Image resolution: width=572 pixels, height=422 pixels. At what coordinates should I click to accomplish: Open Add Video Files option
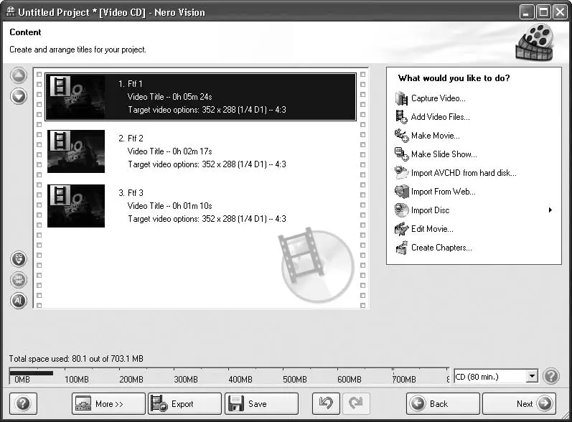[x=441, y=117]
